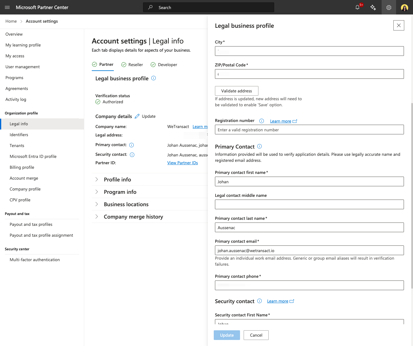The height and width of the screenshot is (346, 413).
Task: Click the Legal contact middle name field
Action: 309,204
